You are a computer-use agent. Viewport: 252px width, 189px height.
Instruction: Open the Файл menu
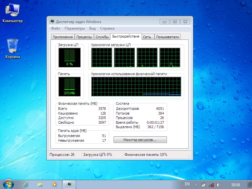[x=56, y=28]
